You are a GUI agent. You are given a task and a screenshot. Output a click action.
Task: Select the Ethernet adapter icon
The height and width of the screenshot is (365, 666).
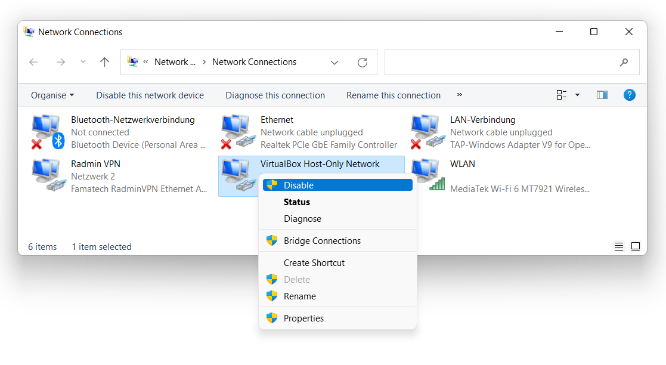pyautogui.click(x=237, y=132)
